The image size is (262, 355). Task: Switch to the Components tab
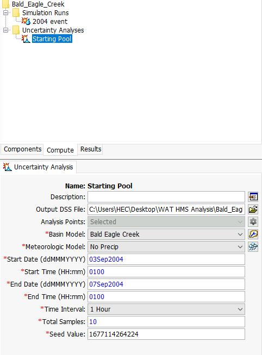[22, 149]
